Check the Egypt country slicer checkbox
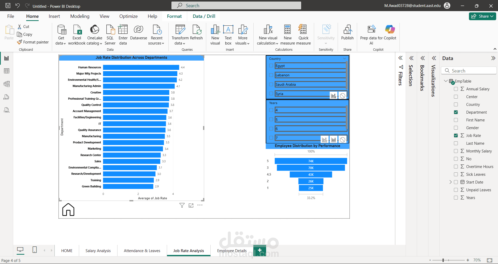Viewport: 498px width, 264px height. [x=271, y=66]
